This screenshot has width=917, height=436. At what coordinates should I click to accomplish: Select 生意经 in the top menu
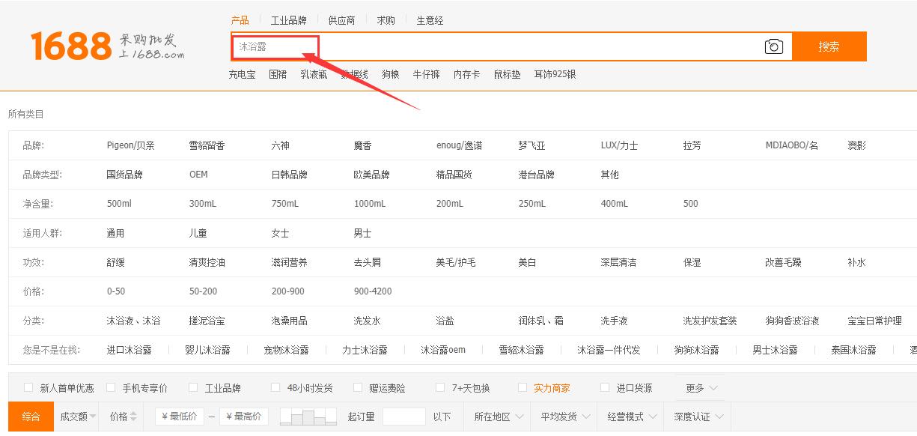[x=430, y=20]
